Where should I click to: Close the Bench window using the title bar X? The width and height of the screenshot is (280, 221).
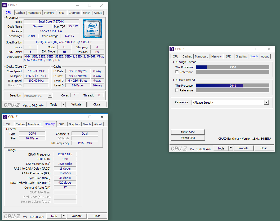269,49
